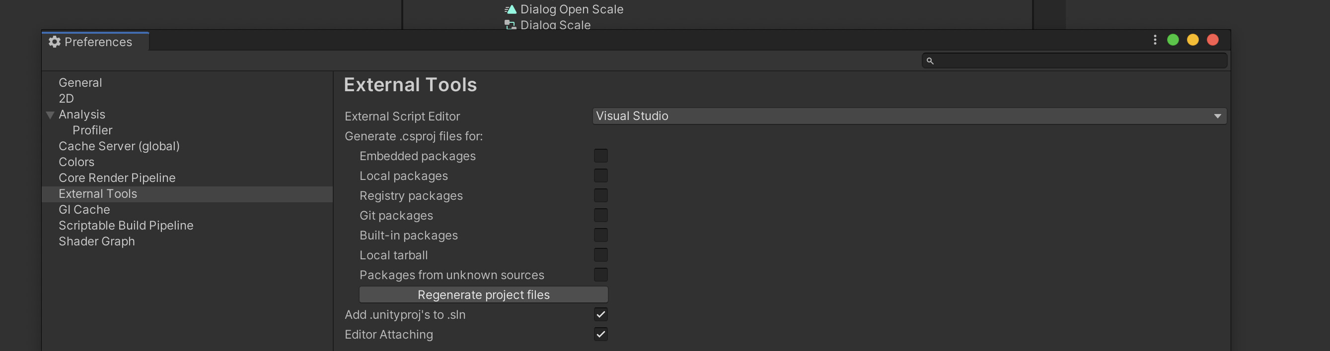The image size is (1330, 351).
Task: Enable Packages from unknown sources
Action: [x=600, y=274]
